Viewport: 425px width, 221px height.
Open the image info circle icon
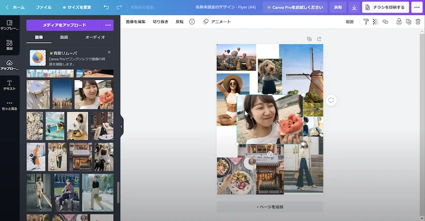(x=192, y=22)
